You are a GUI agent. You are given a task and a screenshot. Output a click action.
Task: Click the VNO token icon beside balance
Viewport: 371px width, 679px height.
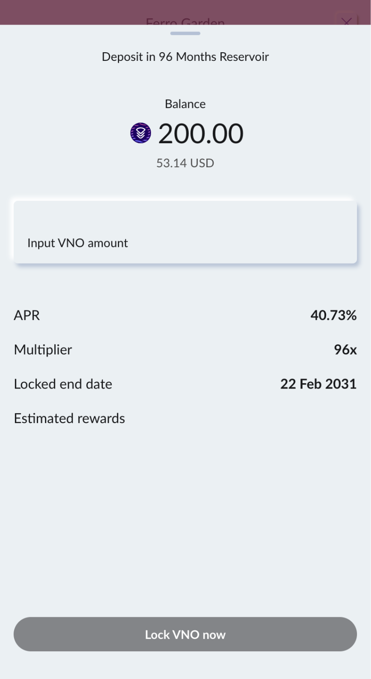[141, 133]
